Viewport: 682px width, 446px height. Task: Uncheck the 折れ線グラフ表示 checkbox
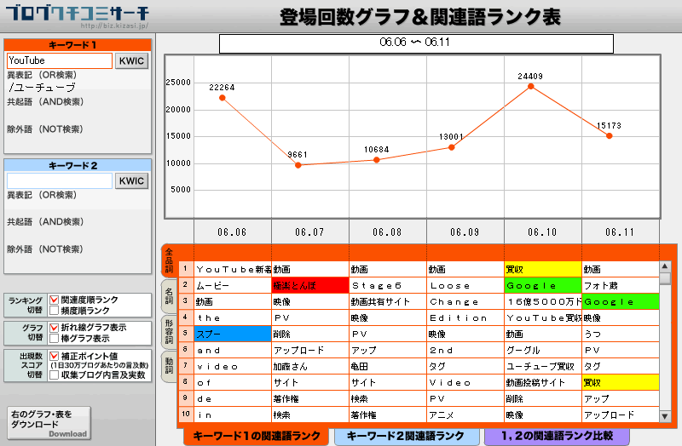(55, 328)
